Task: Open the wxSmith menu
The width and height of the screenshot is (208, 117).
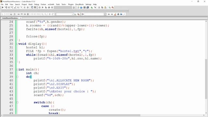Action: tap(51, 4)
